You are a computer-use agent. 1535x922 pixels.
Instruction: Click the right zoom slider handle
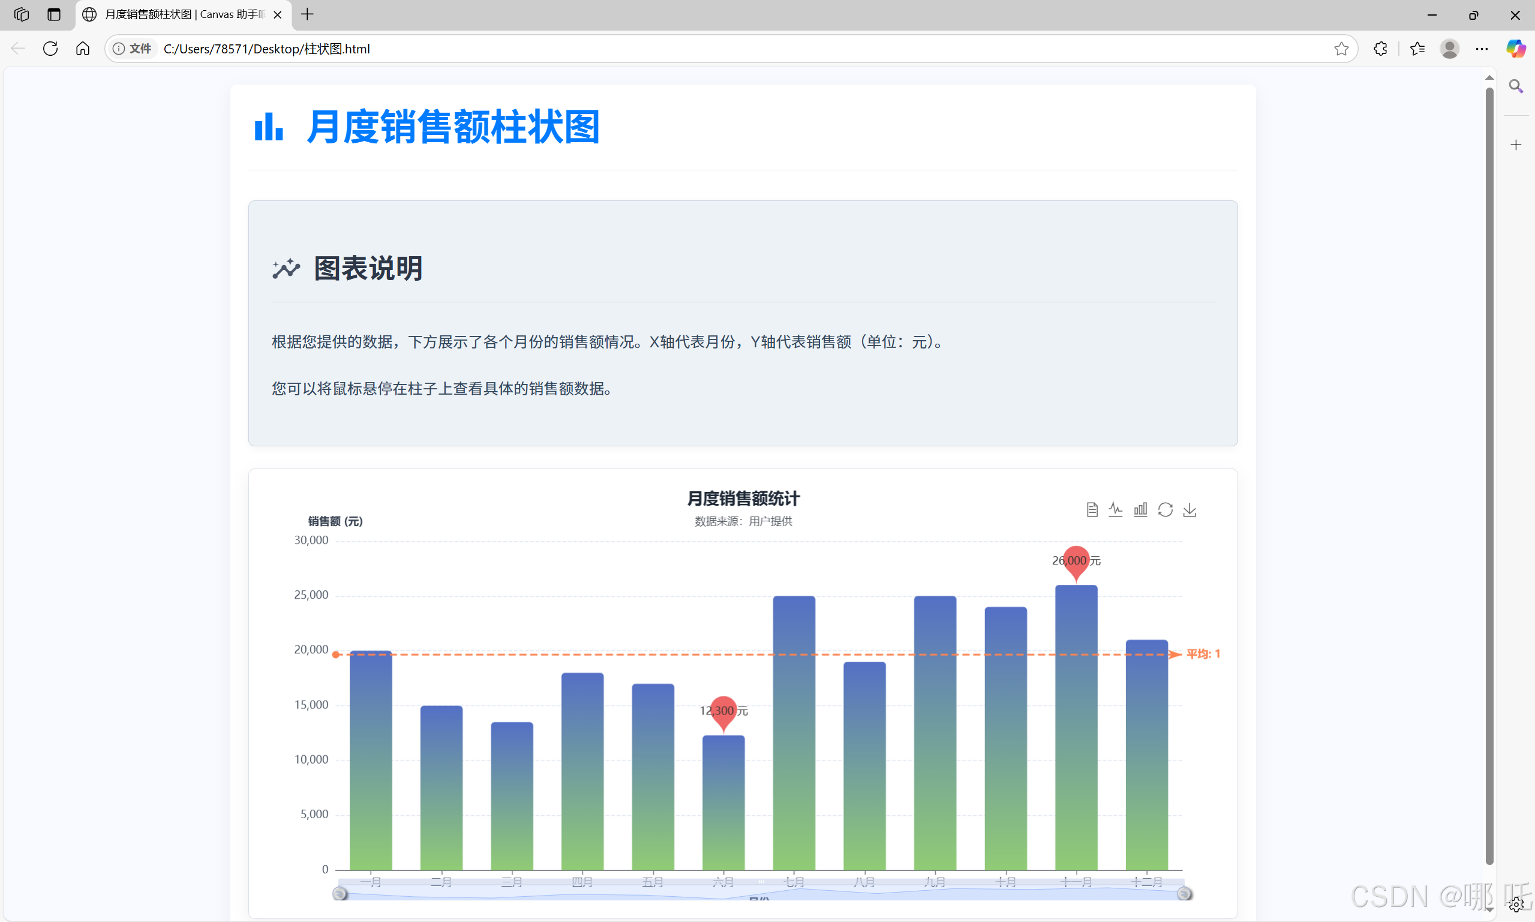[x=1184, y=893]
